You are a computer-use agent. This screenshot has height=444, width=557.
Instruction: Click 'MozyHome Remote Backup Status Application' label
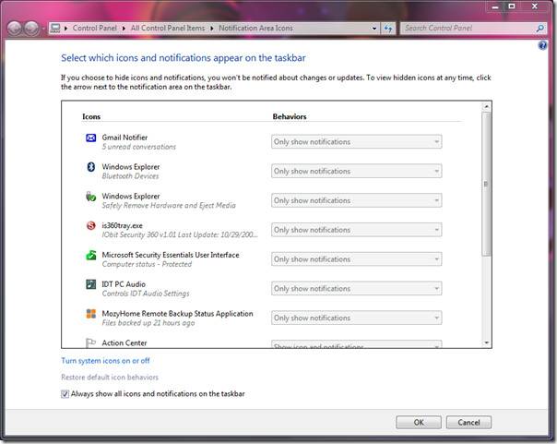tap(178, 314)
